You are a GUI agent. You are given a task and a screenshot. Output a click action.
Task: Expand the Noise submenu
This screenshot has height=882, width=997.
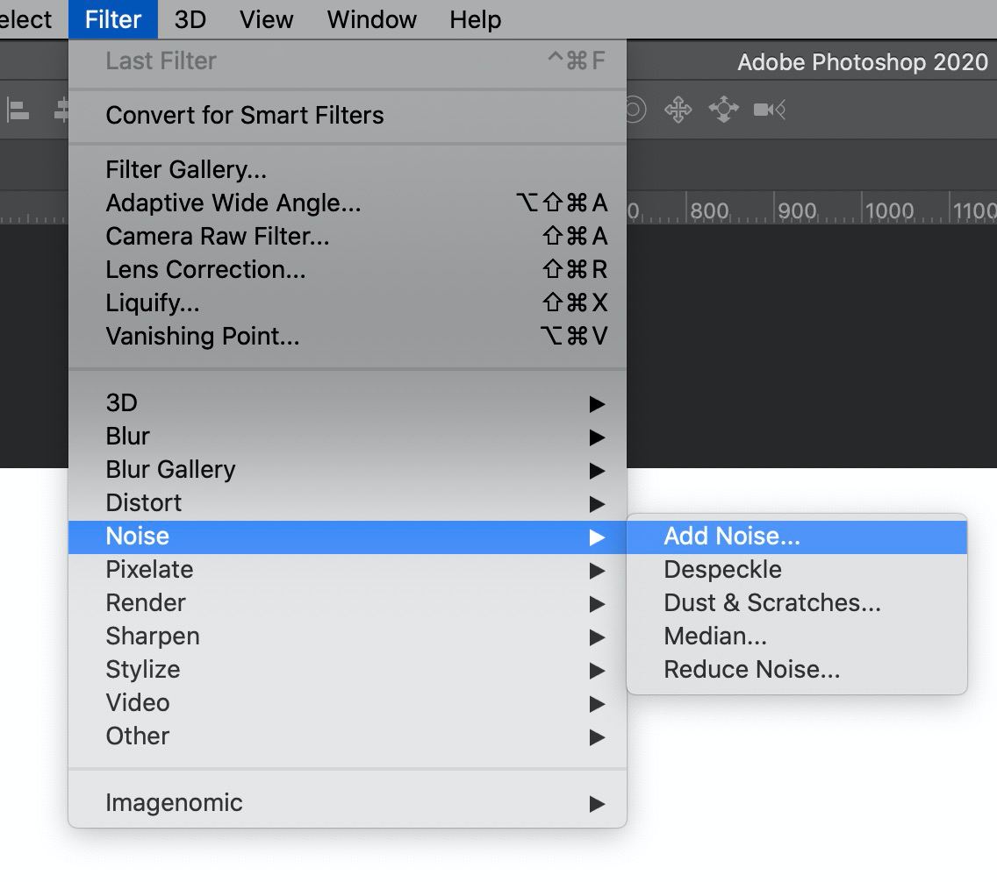click(x=348, y=537)
